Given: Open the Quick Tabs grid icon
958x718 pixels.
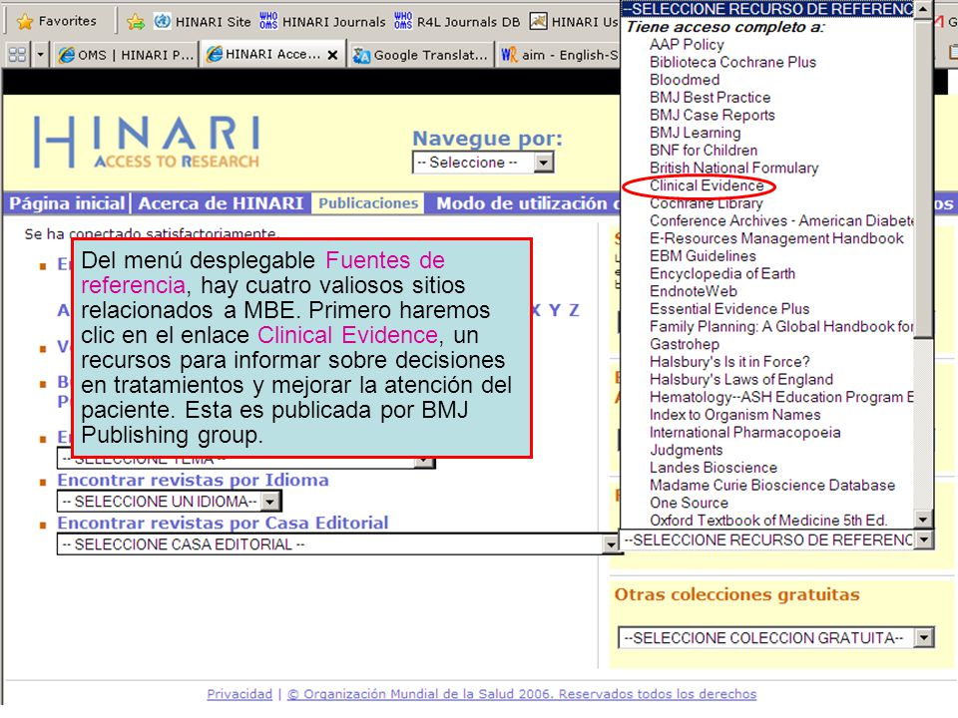Looking at the screenshot, I should pos(17,55).
